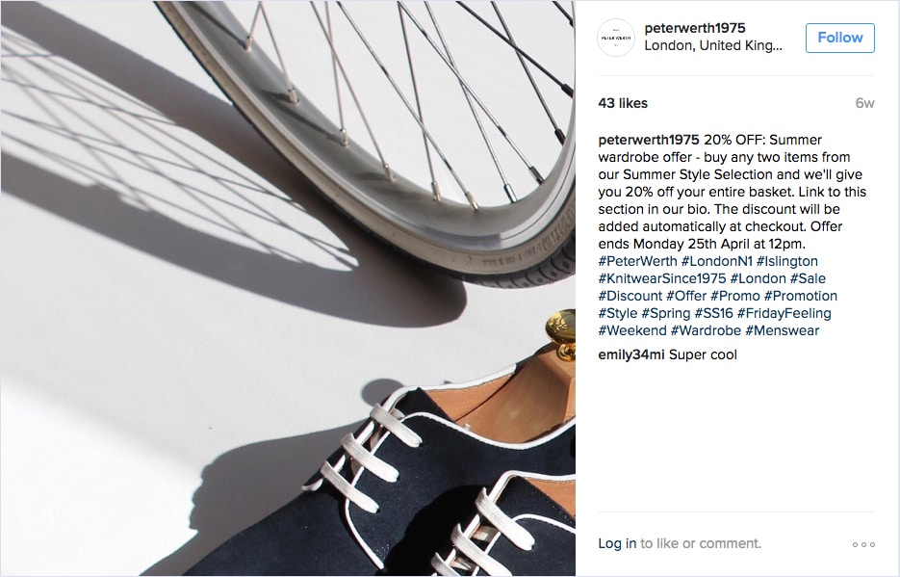The image size is (900, 577).
Task: Open the #KnitwearSince1975 hashtag
Action: (x=662, y=278)
